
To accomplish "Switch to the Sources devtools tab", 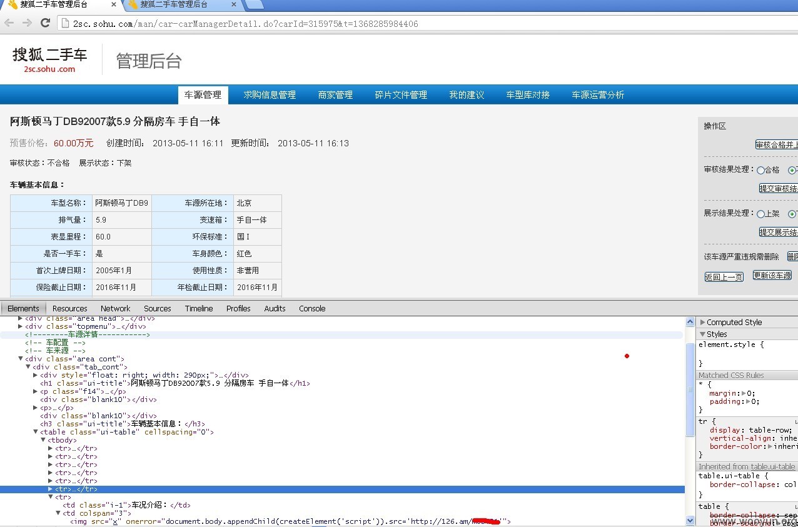I will (x=158, y=308).
